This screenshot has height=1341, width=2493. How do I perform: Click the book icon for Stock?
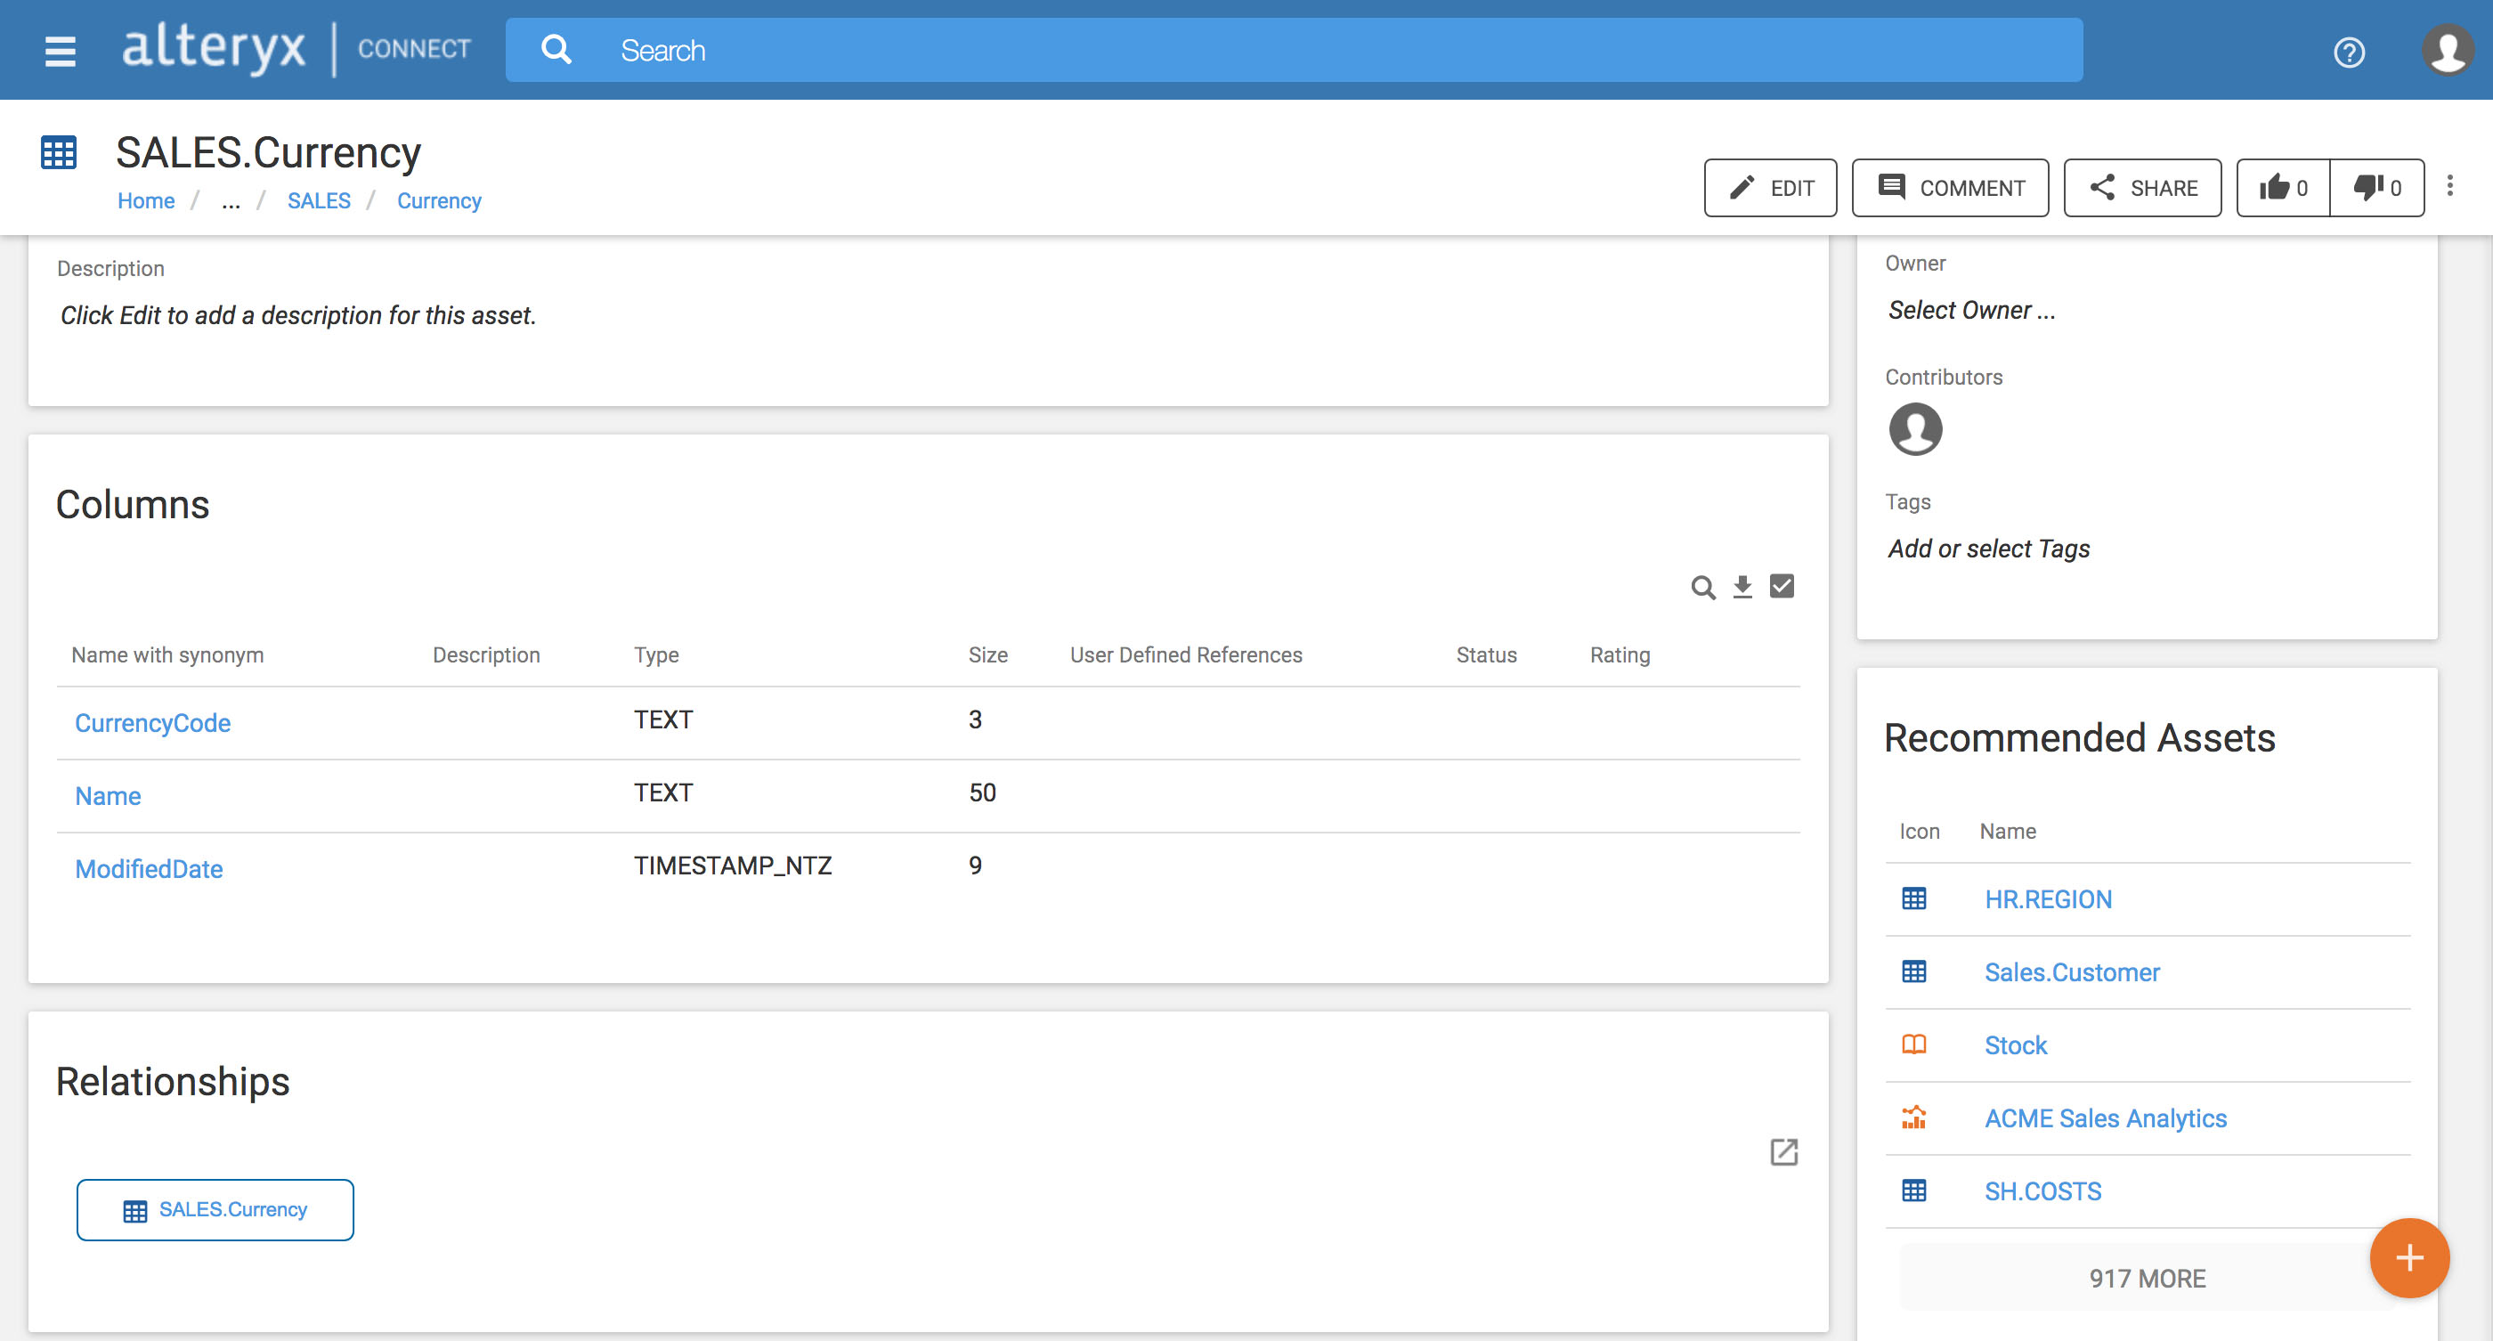(x=1913, y=1045)
